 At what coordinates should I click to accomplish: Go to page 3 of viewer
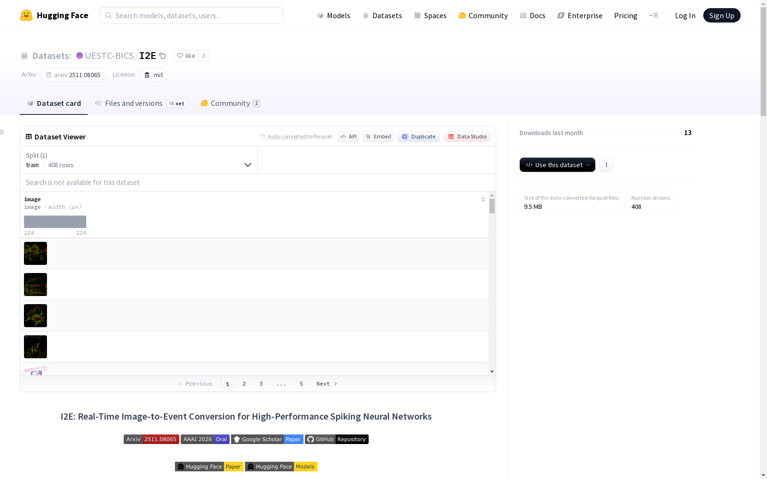point(261,384)
